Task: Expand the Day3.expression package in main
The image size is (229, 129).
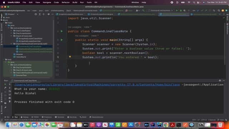Action: coord(11,33)
